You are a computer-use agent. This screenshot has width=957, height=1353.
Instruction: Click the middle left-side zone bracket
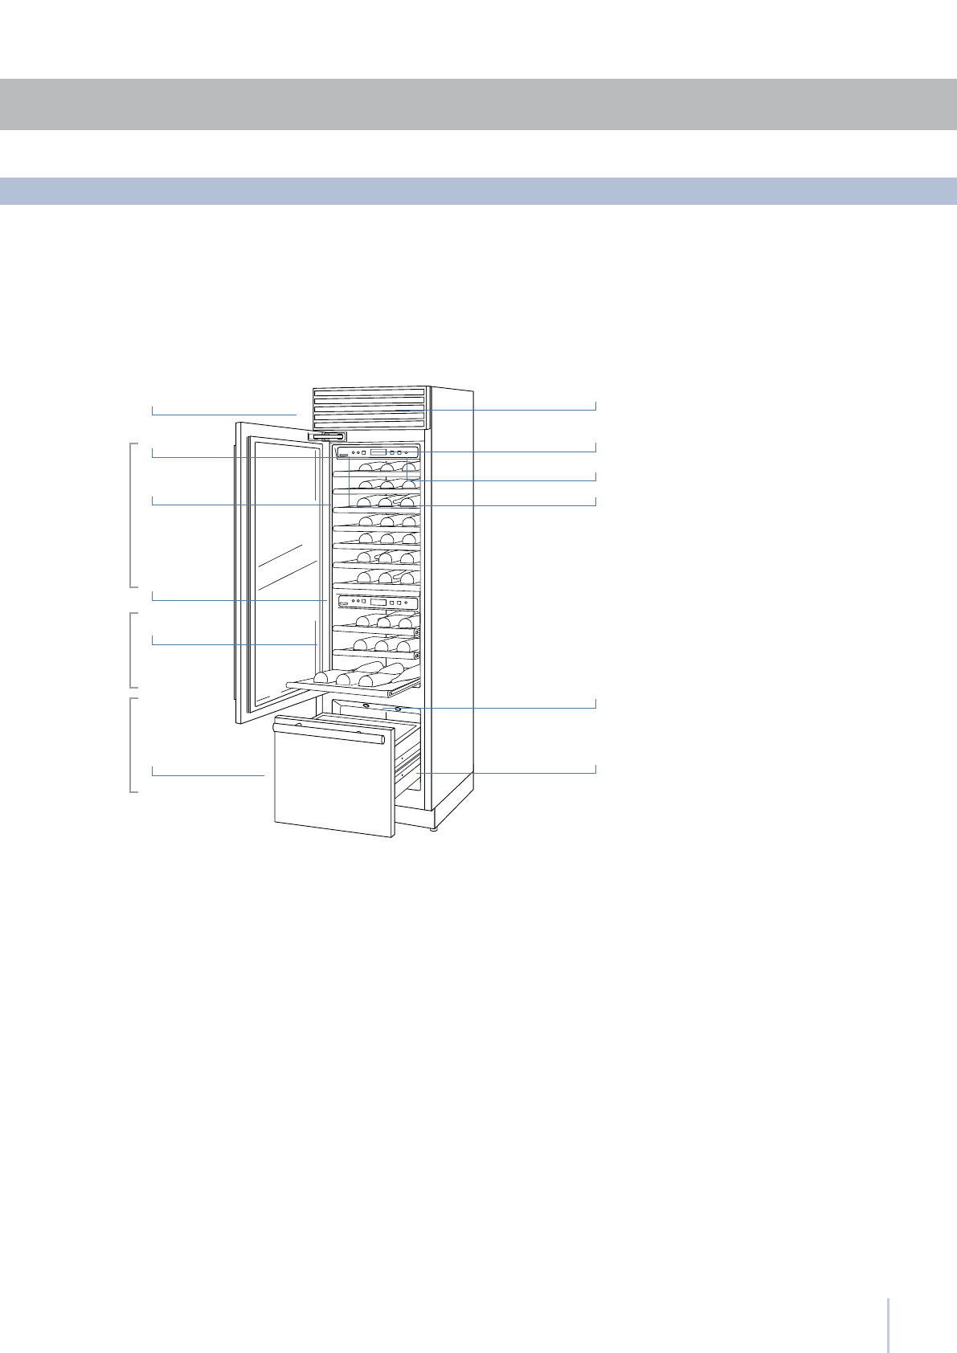(131, 650)
